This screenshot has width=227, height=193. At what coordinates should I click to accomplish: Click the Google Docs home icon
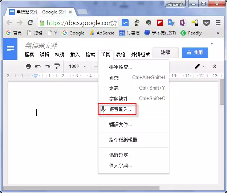tap(10, 49)
